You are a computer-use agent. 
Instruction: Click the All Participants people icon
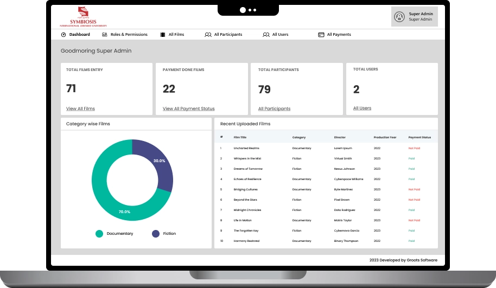pos(208,35)
